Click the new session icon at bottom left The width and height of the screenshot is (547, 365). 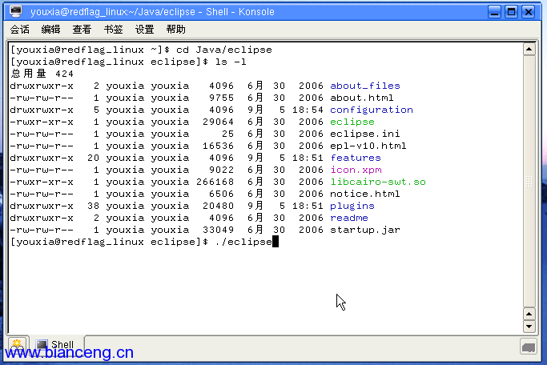tap(17, 345)
